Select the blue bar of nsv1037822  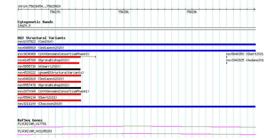pyautogui.click(x=136, y=44)
